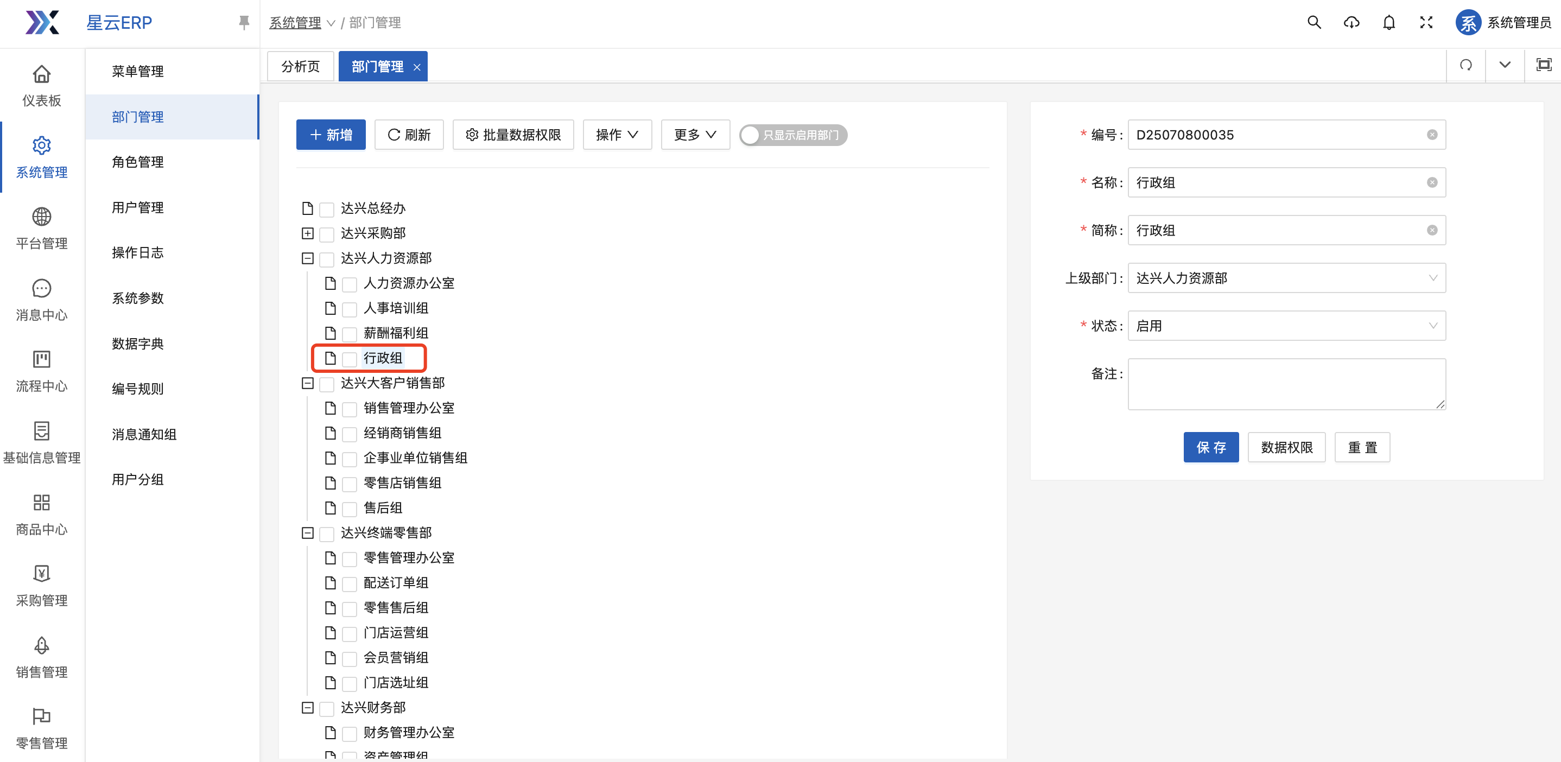The height and width of the screenshot is (762, 1561).
Task: Click the tab reload icon
Action: coord(1465,65)
